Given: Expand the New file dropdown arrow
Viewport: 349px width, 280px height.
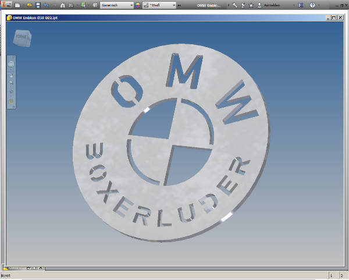Looking at the screenshot, I should [x=23, y=5].
